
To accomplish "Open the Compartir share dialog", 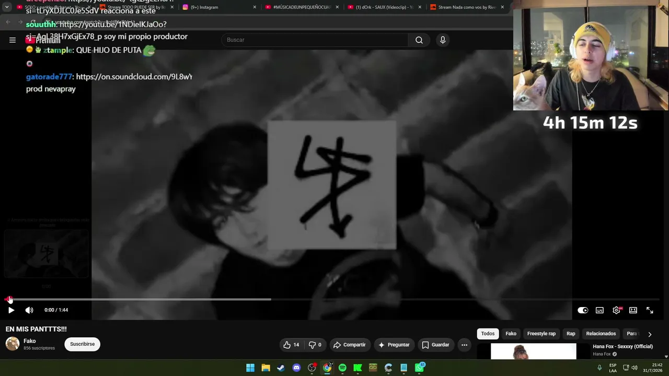I will point(350,345).
